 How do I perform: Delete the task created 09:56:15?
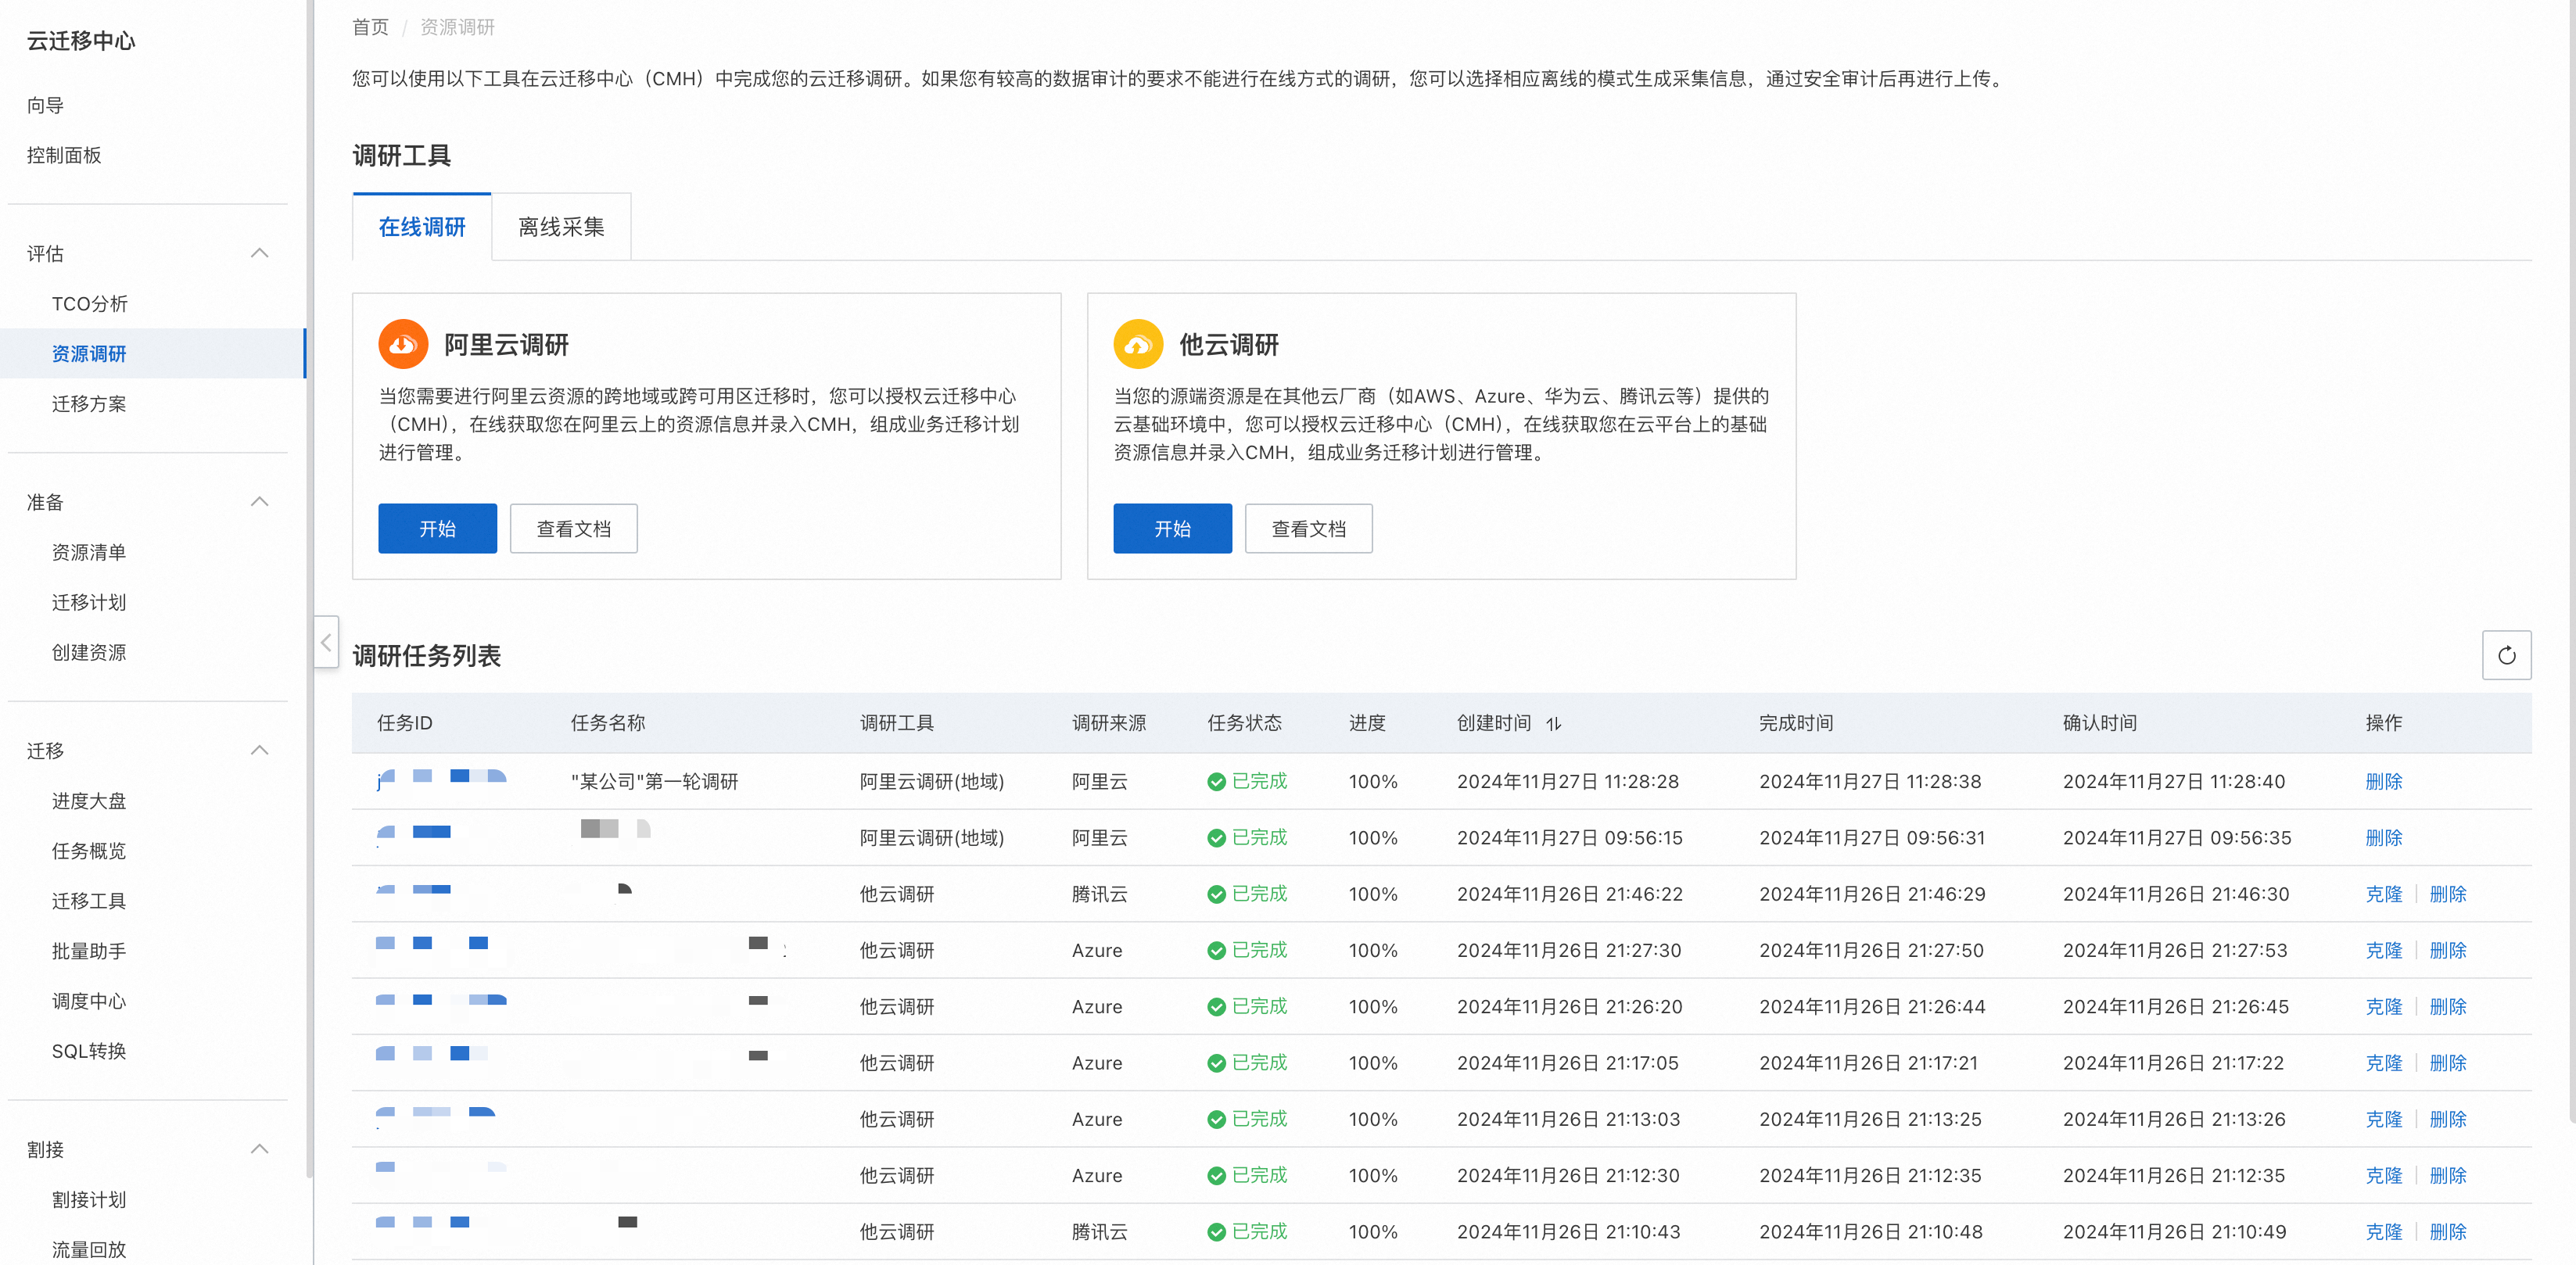[2384, 838]
